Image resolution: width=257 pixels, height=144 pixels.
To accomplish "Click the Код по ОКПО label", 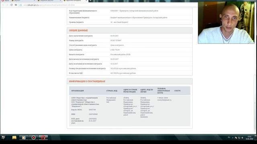I will 77,110.
